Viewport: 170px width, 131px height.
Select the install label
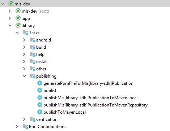click(42, 62)
